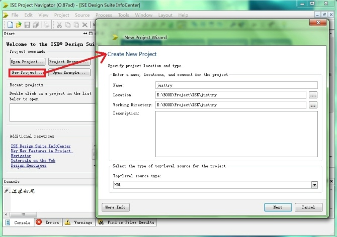Open the View menu
This screenshot has height=237, width=337.
click(x=43, y=15)
